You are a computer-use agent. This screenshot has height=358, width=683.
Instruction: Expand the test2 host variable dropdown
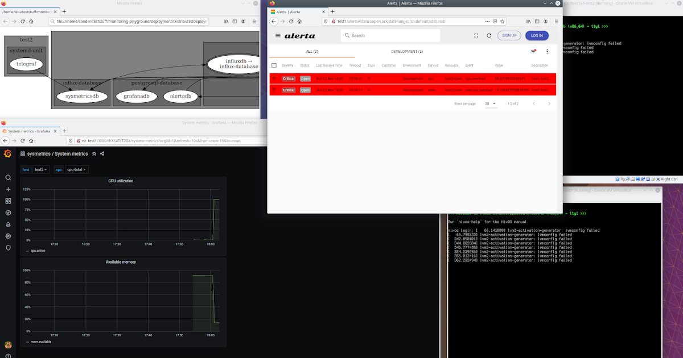point(40,169)
